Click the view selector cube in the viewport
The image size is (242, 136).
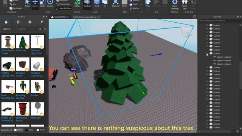(x=187, y=32)
